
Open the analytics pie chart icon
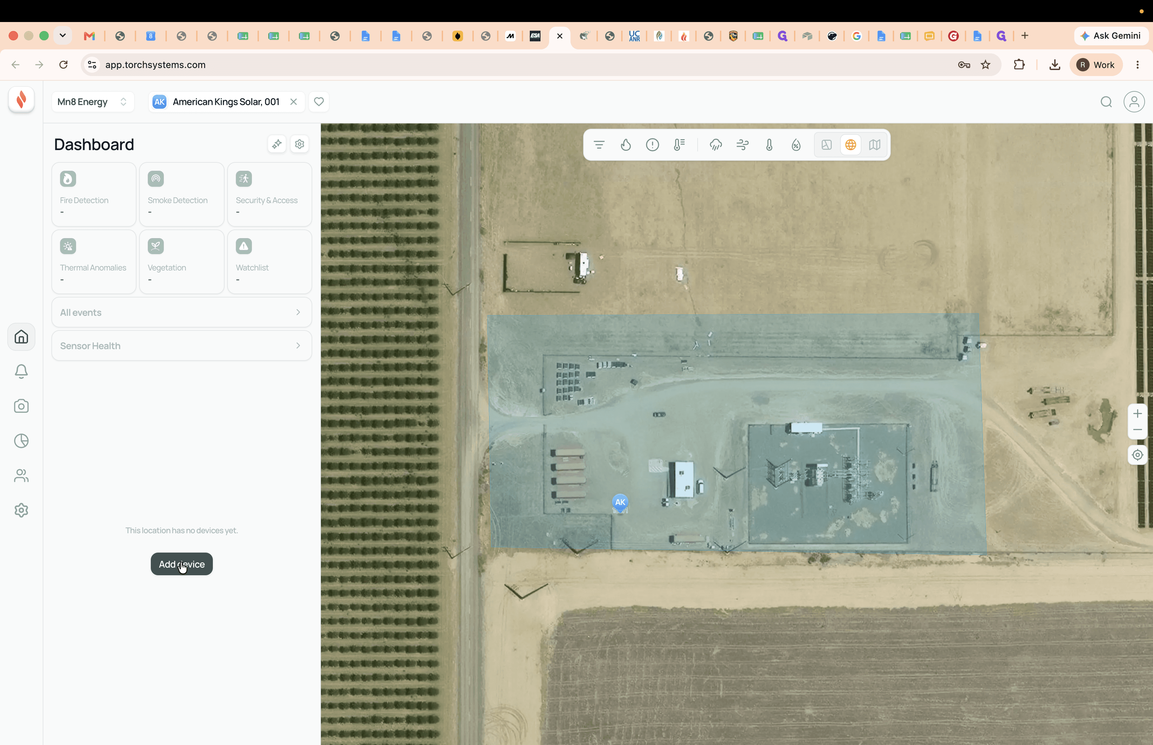(21, 441)
